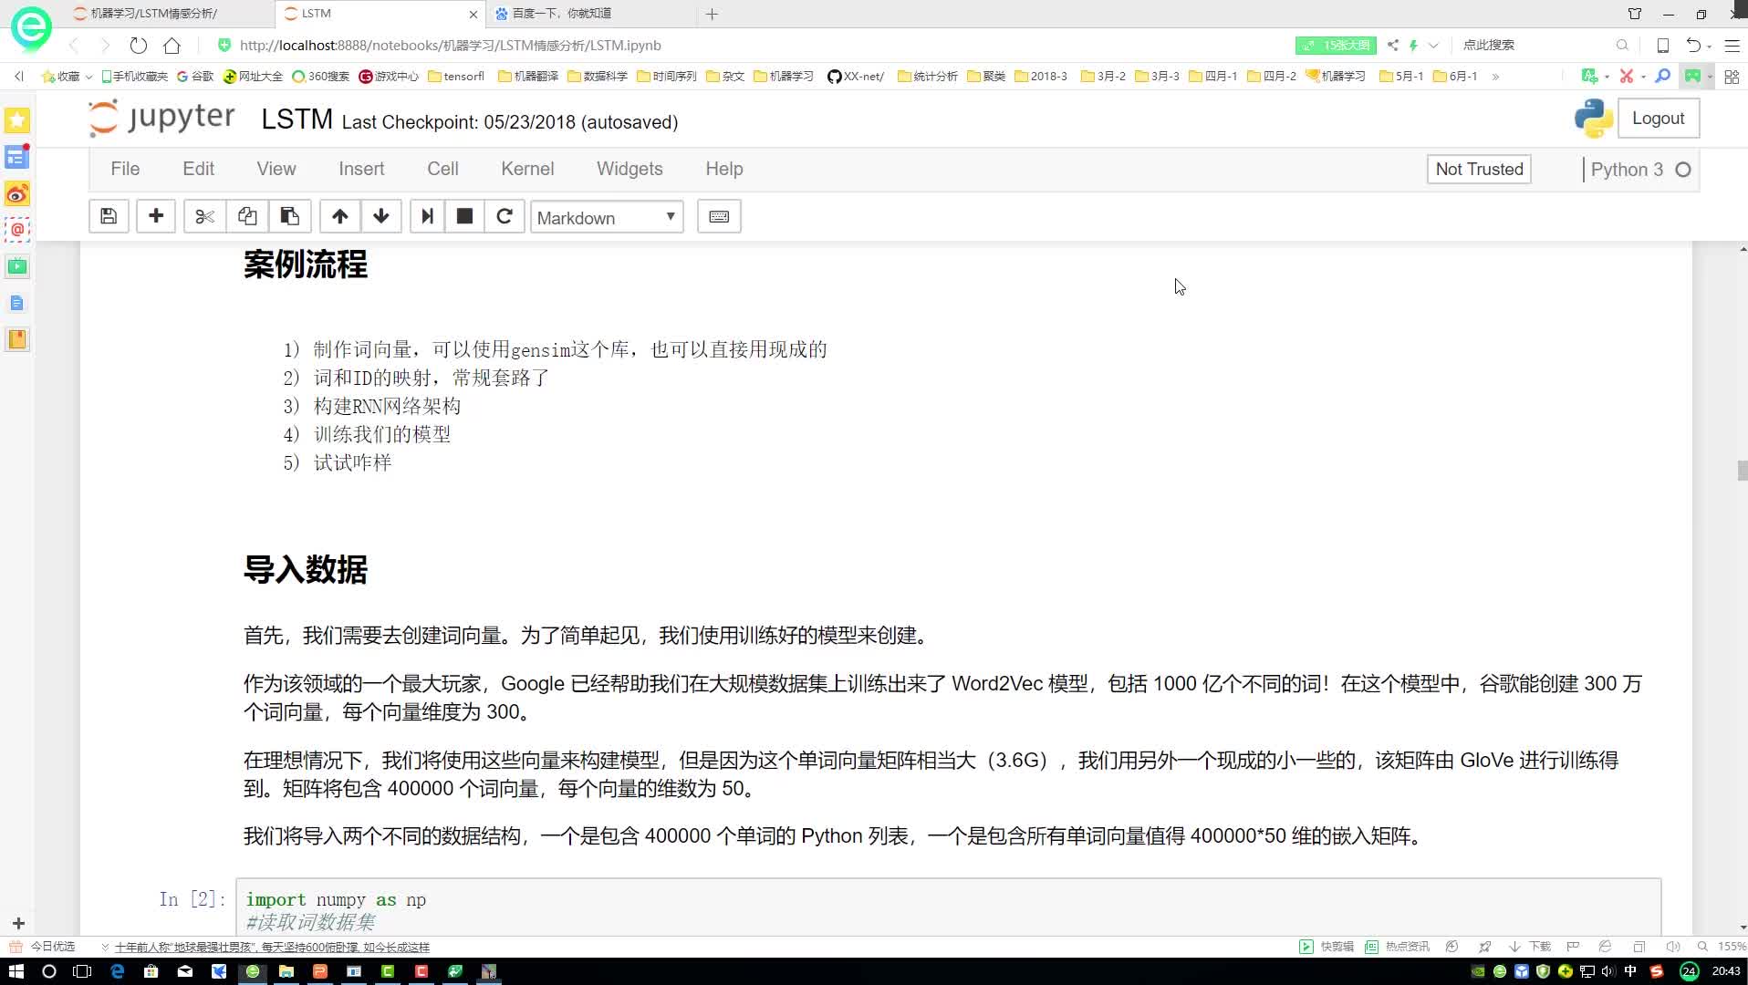1748x985 pixels.
Task: Click the sidebar Weibo icon
Action: (x=17, y=193)
